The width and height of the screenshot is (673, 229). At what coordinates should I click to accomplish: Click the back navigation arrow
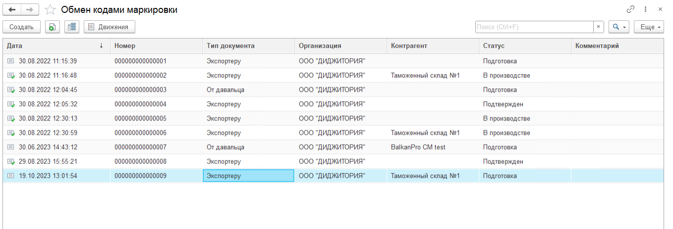click(12, 9)
